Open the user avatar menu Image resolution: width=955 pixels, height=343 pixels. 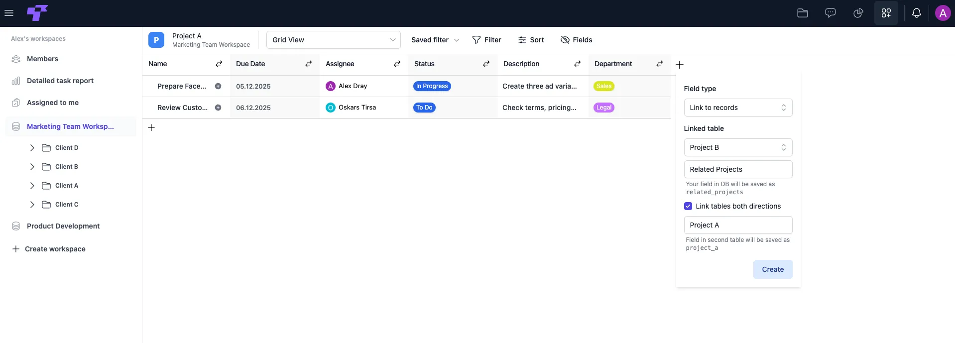pyautogui.click(x=943, y=13)
